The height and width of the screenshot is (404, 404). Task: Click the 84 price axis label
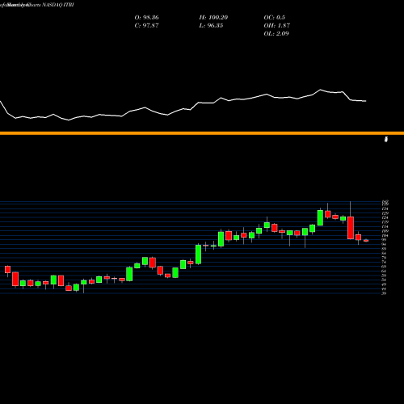[x=384, y=253]
